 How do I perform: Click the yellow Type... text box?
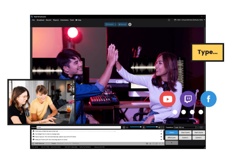pyautogui.click(x=208, y=52)
